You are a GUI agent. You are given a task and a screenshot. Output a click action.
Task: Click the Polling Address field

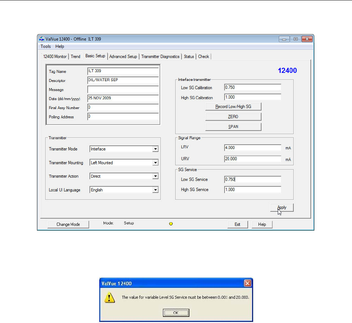(x=123, y=117)
